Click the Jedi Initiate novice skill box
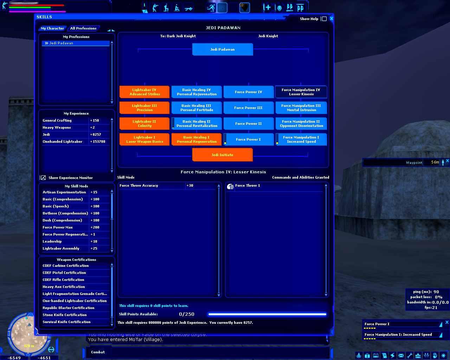Image resolution: width=450 pixels, height=360 pixels. click(223, 155)
